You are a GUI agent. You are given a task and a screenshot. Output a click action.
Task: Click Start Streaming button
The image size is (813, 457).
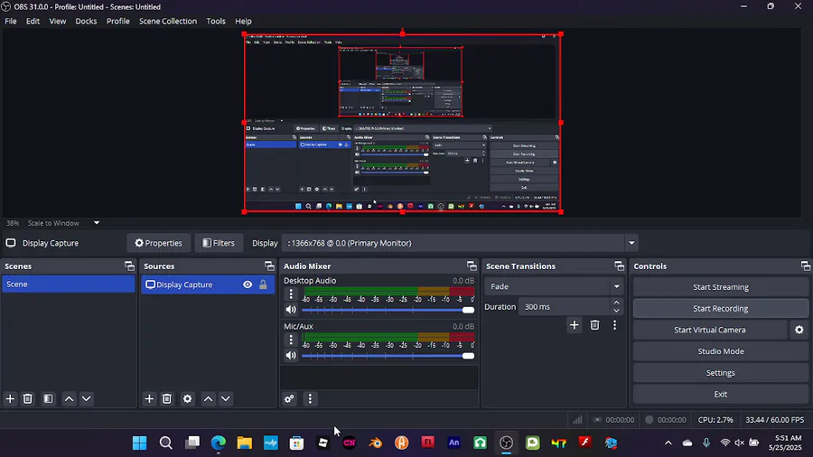point(720,287)
